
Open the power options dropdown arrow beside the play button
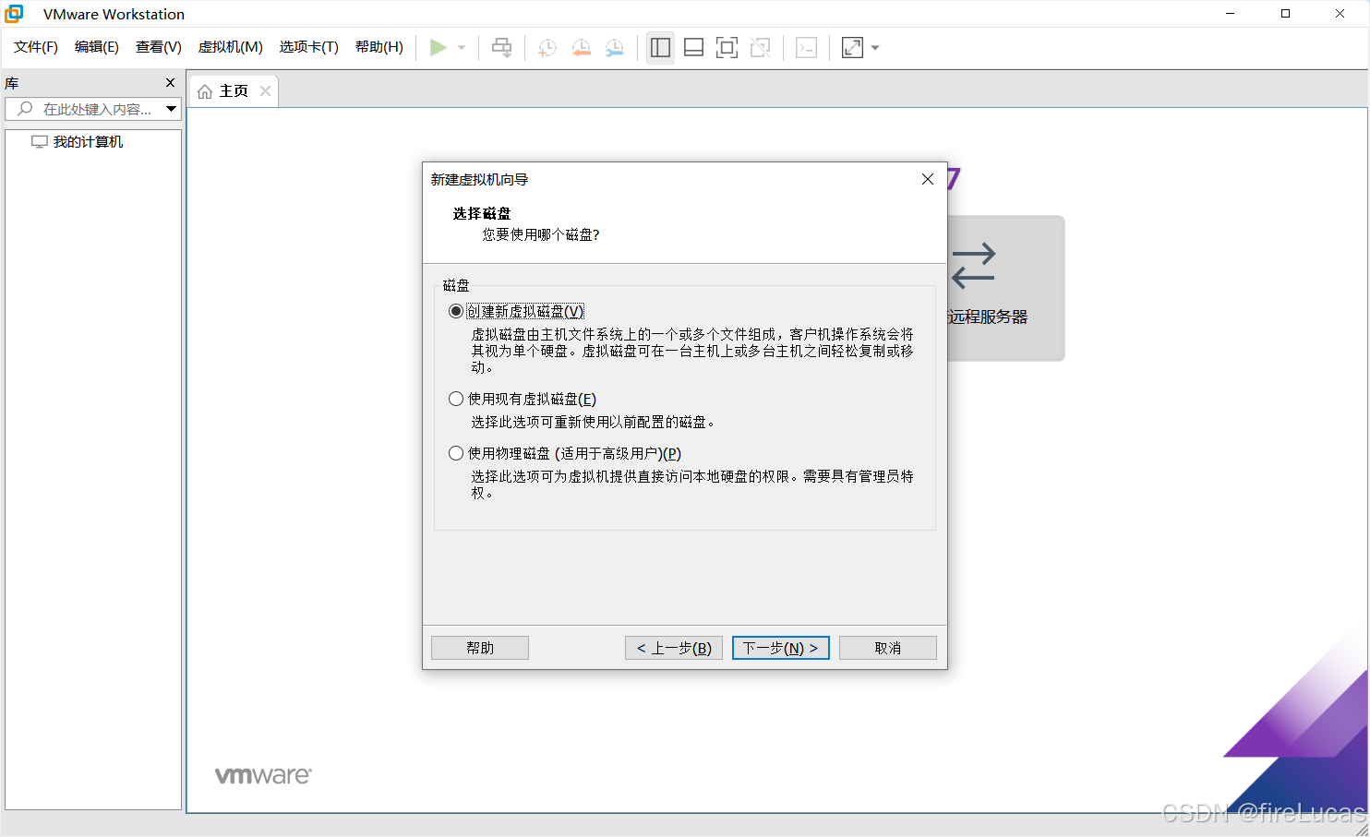(462, 48)
